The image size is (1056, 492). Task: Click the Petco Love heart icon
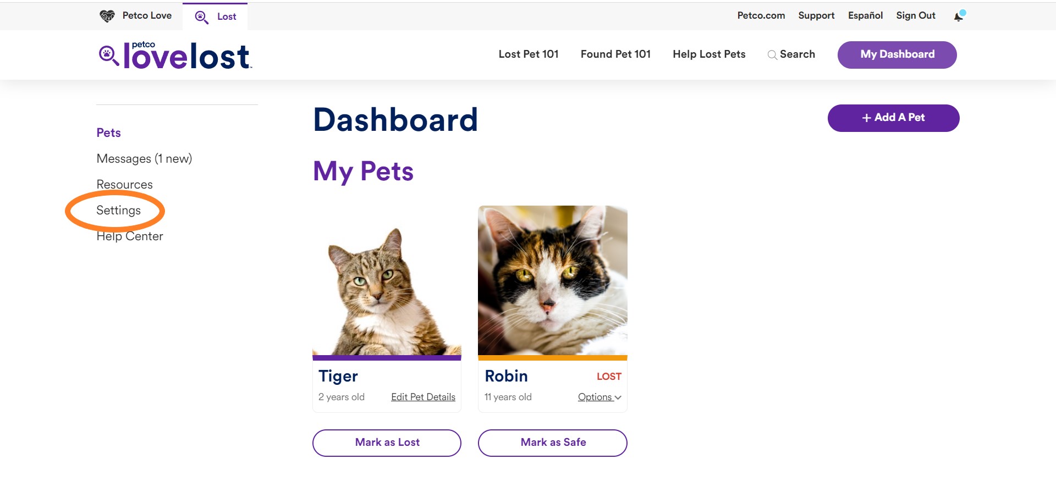tap(107, 16)
